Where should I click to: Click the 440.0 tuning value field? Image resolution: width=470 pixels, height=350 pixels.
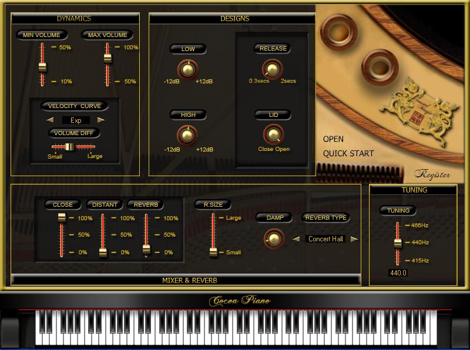tap(398, 273)
